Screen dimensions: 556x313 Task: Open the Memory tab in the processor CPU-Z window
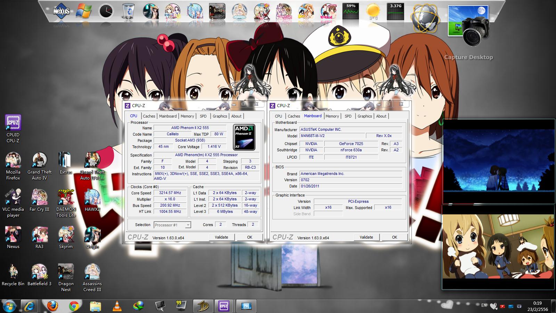pyautogui.click(x=187, y=116)
